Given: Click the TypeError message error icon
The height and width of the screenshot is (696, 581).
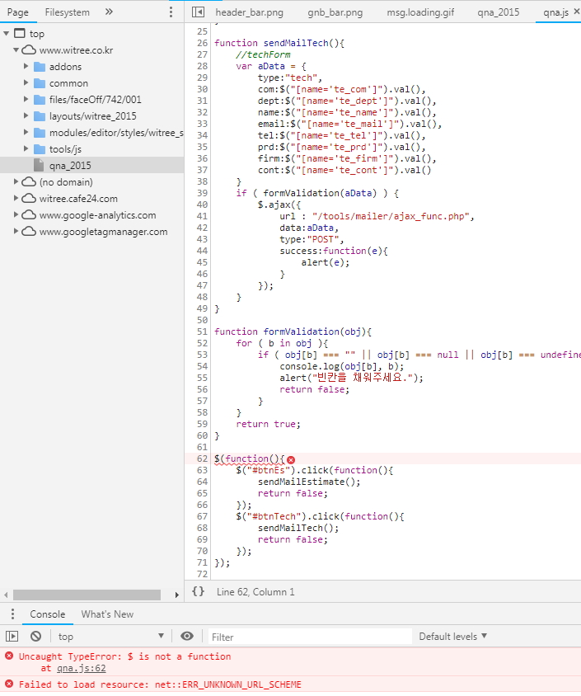Looking at the screenshot, I should (9, 656).
